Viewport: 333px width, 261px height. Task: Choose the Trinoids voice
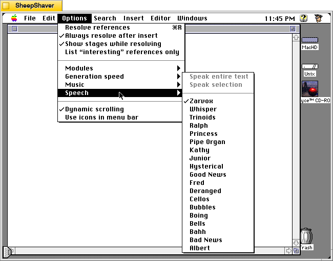point(218,117)
